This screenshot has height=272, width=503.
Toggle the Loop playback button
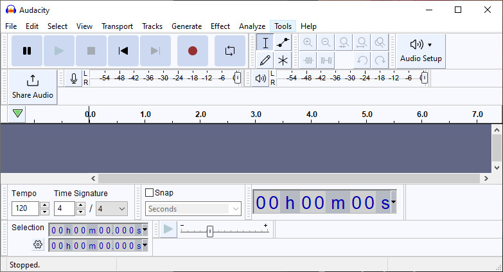230,51
